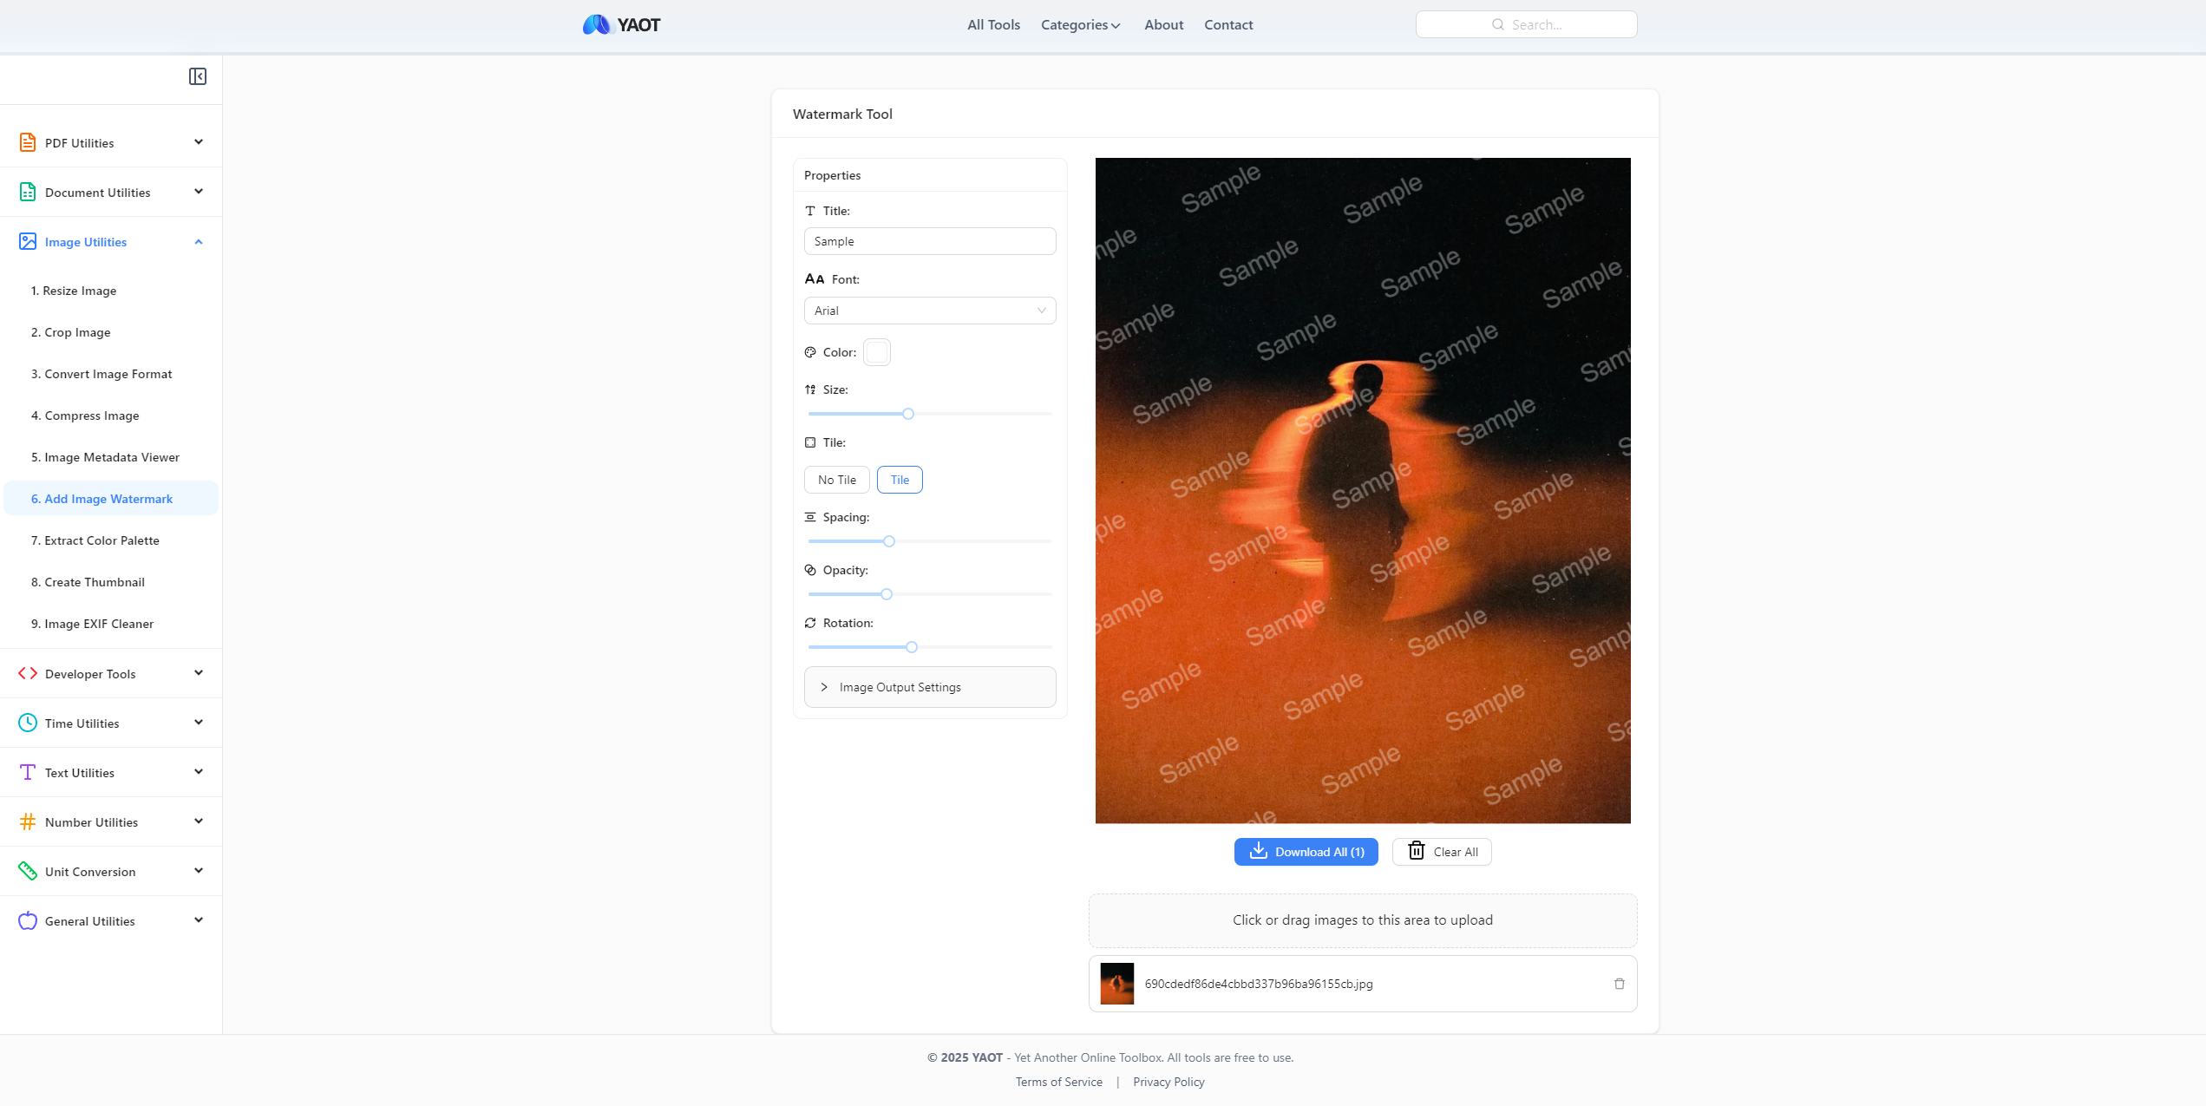The image size is (2206, 1106).
Task: Click the Title text input field
Action: [x=930, y=241]
